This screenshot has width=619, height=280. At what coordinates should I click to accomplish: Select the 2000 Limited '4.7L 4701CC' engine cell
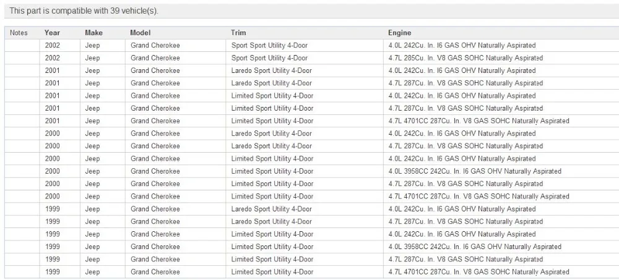(478, 197)
